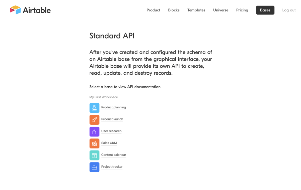The width and height of the screenshot is (301, 190).
Task: Open the Templates navigation link
Action: click(196, 10)
